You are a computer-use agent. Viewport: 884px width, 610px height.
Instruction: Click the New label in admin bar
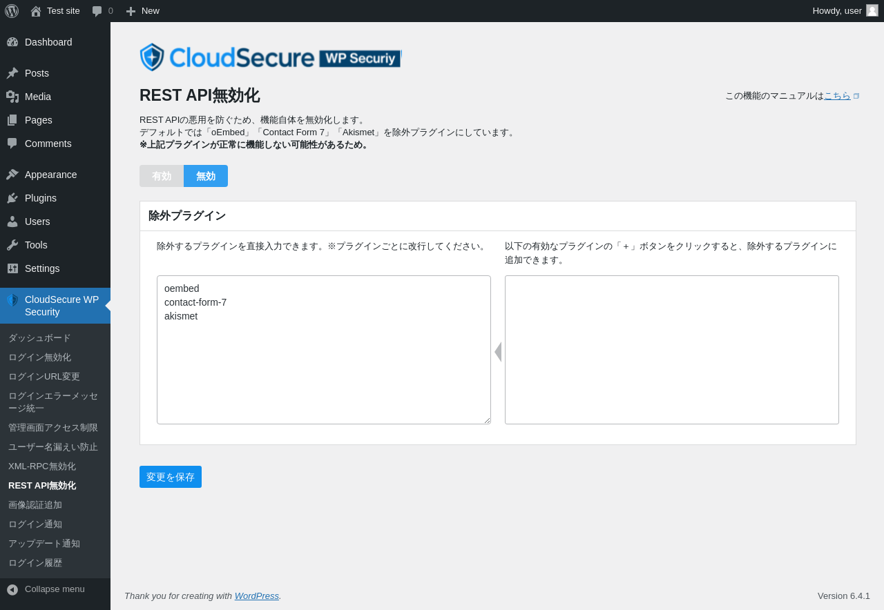pyautogui.click(x=151, y=11)
